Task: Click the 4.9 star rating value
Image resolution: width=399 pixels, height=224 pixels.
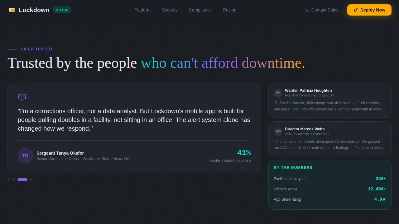Action: coord(380,199)
